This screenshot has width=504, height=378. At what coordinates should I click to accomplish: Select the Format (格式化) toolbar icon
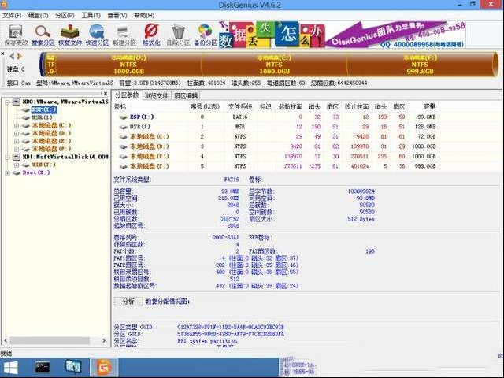tap(151, 35)
